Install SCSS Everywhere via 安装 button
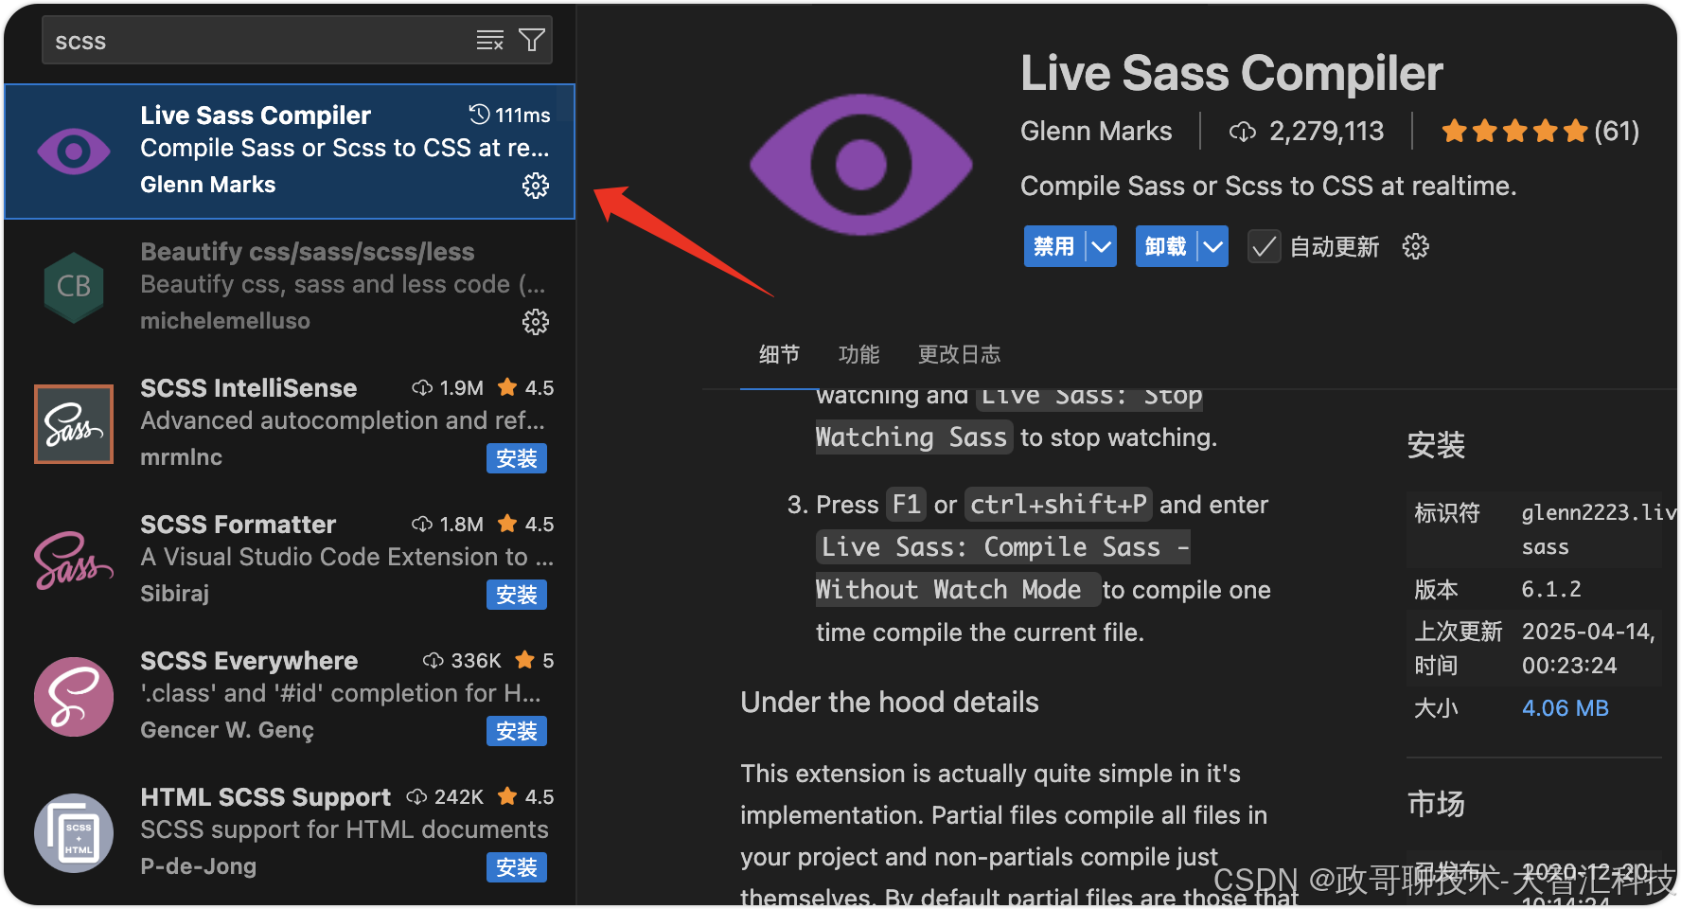Viewport: 1681px width, 909px height. click(x=517, y=731)
